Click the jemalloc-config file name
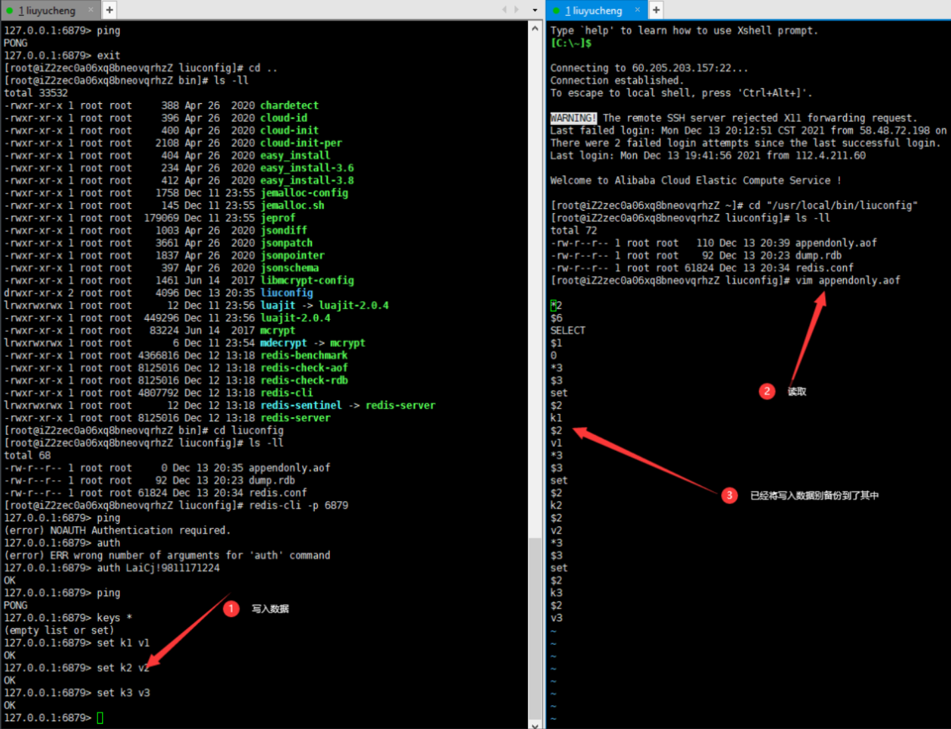This screenshot has width=951, height=729. point(304,193)
